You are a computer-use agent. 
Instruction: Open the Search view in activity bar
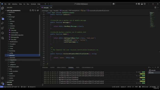coord(2,13)
